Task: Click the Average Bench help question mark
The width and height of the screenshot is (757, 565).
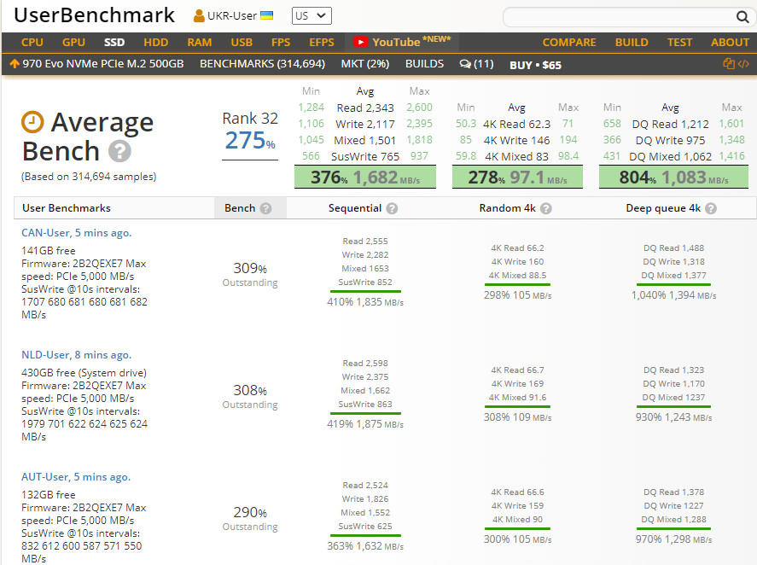Action: pos(120,152)
